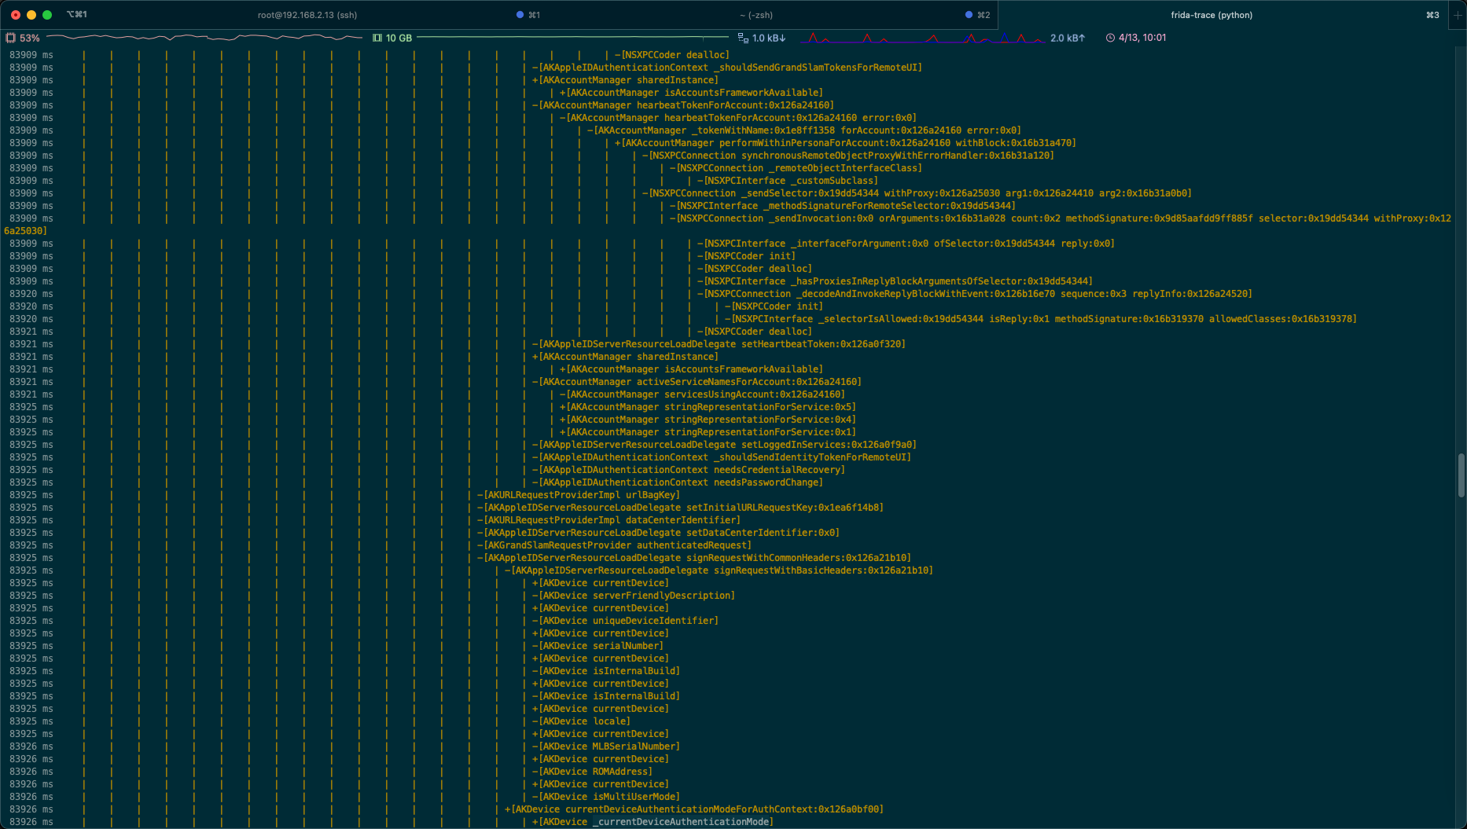Click the ⌘2 shortcut label on zsh tab

[x=984, y=15]
